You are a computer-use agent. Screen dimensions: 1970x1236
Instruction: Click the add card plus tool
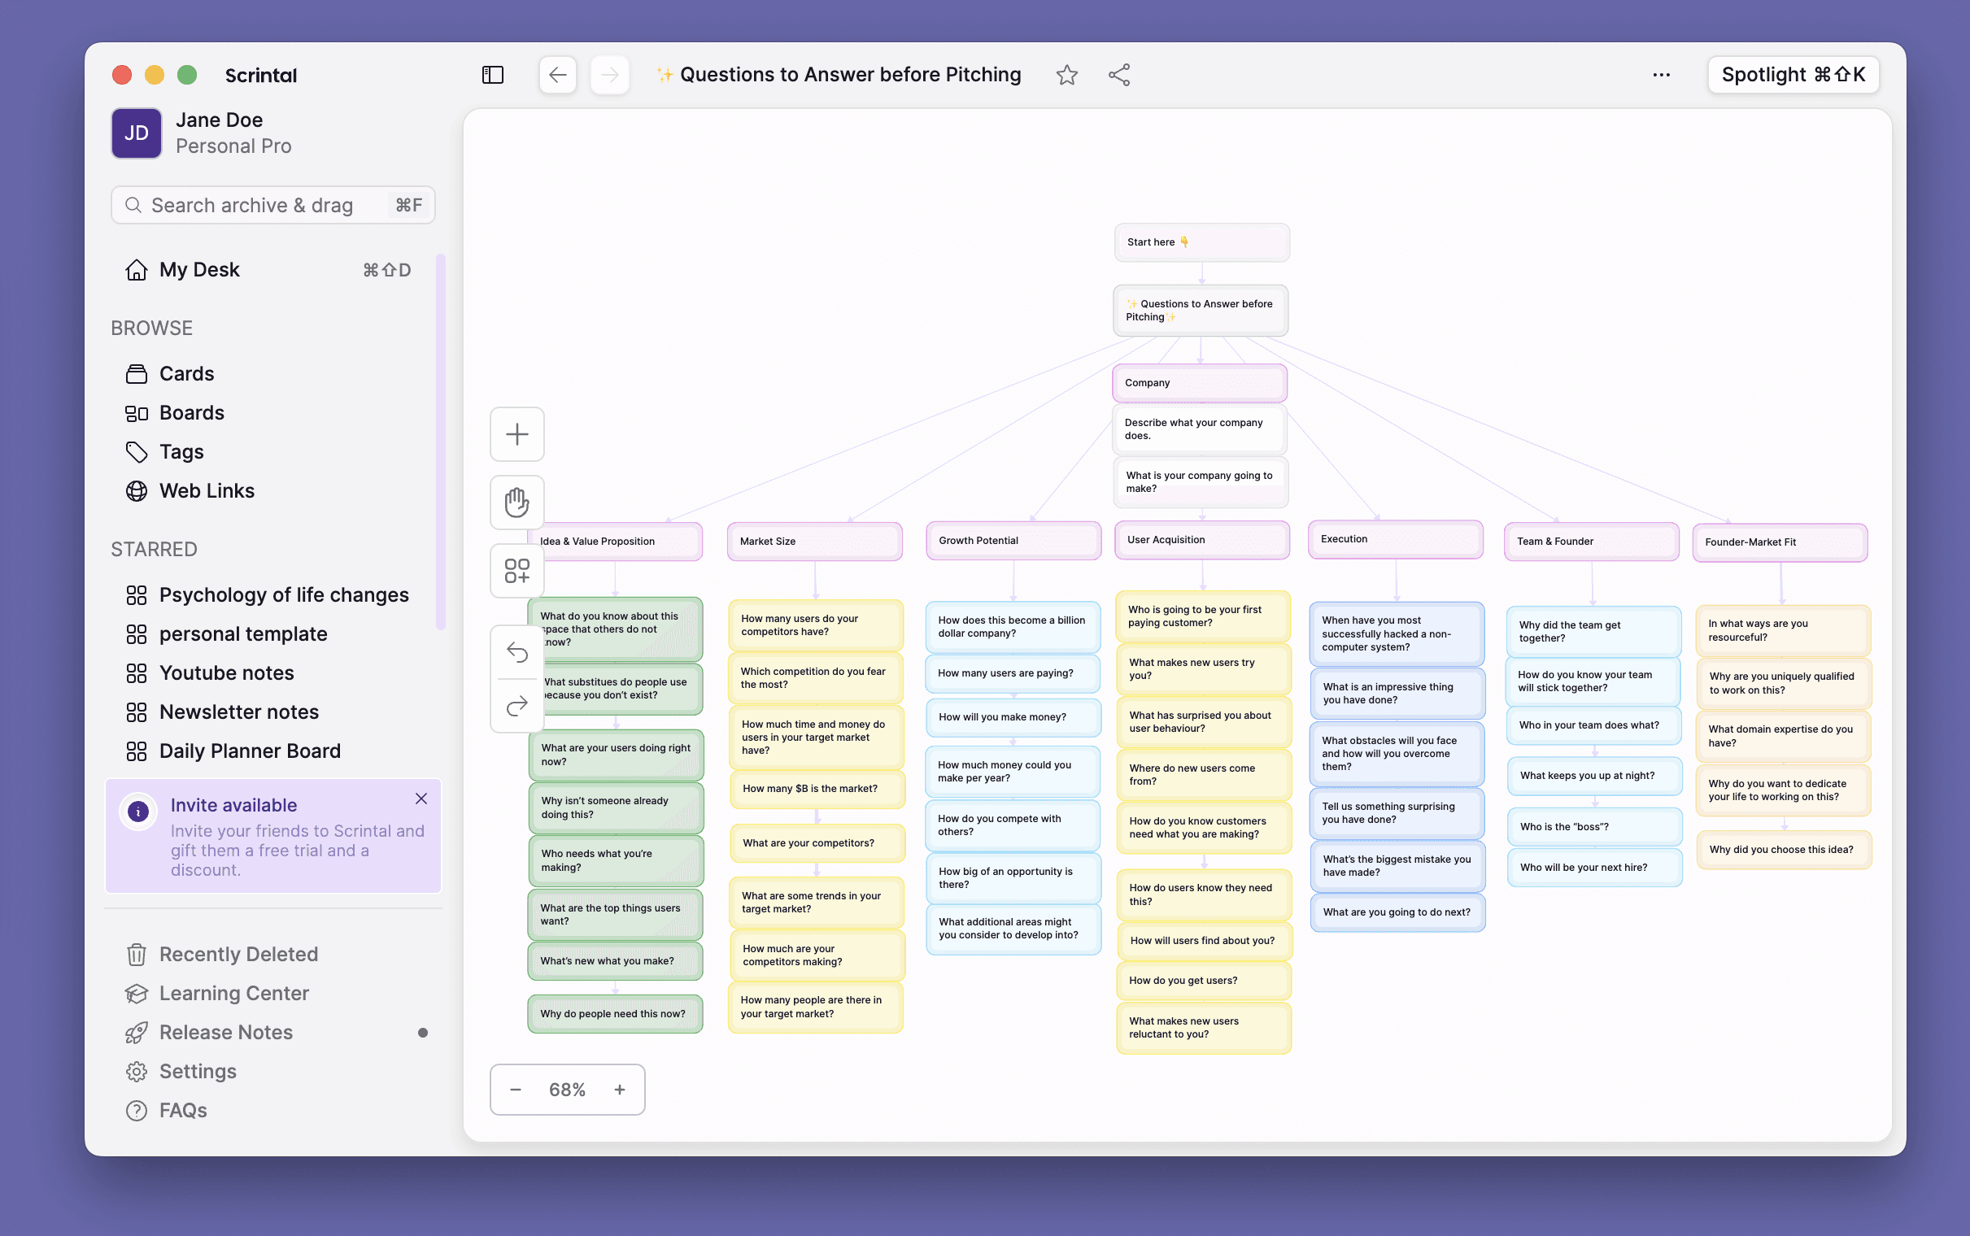click(516, 434)
